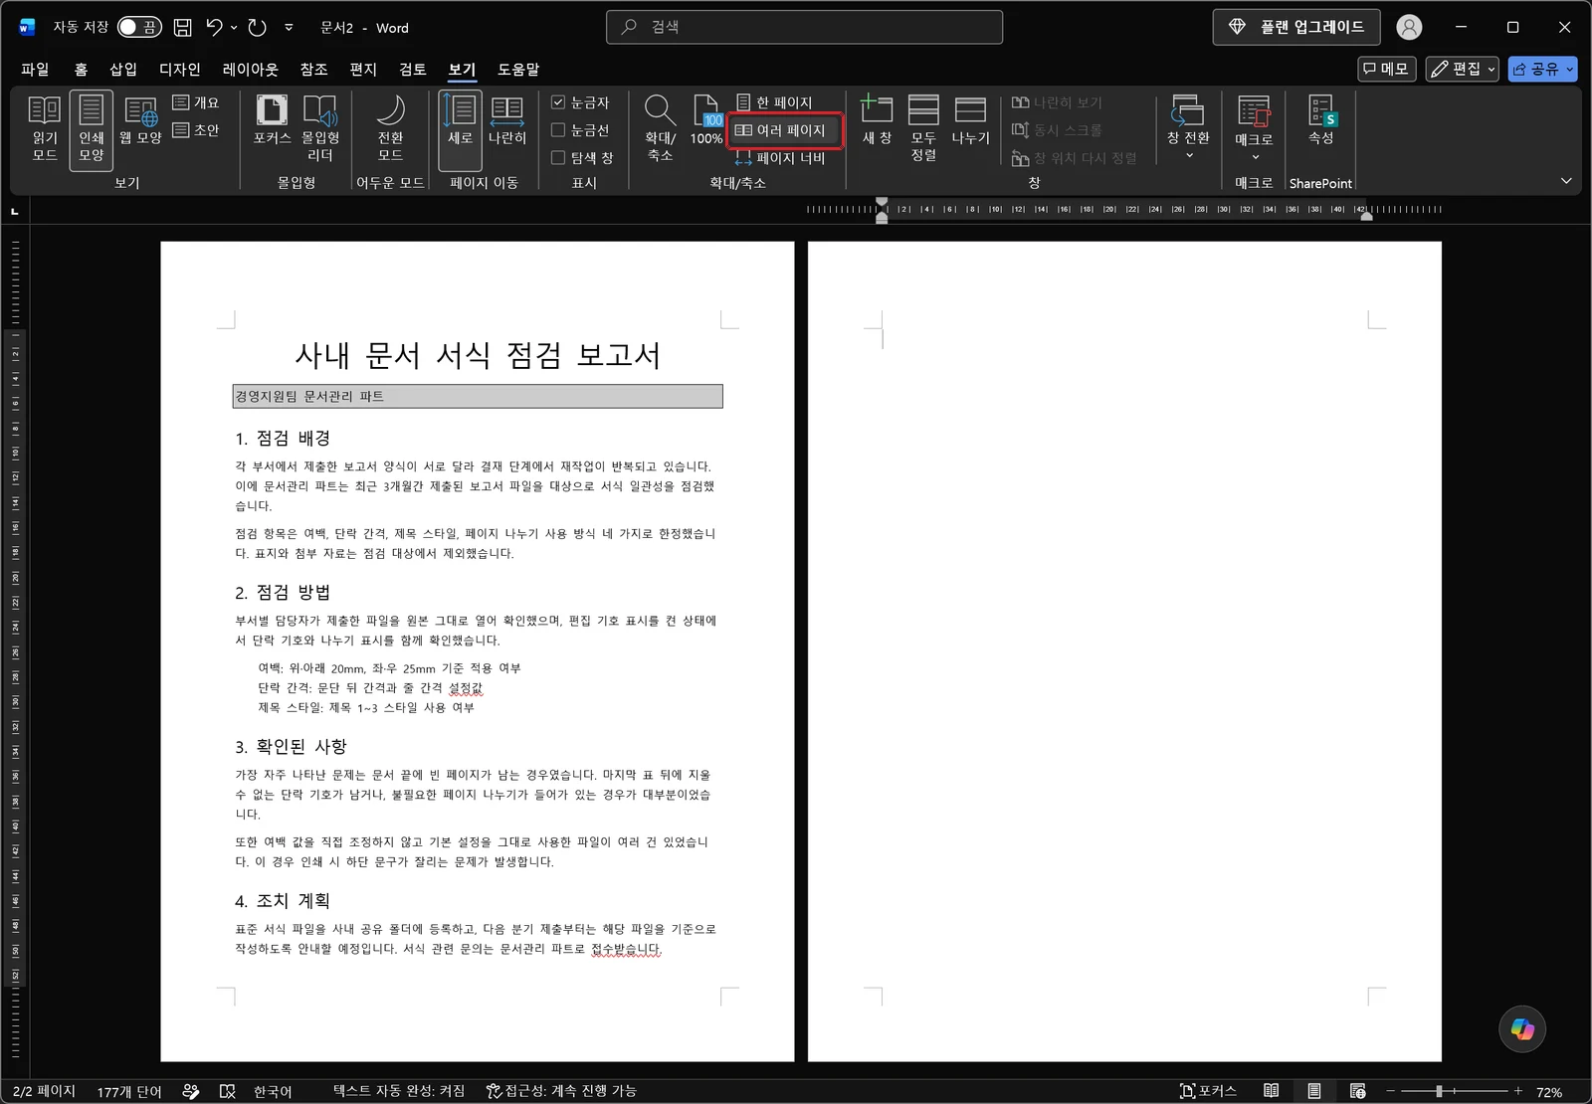Enter Focus mode from ribbon (포커스)
The width and height of the screenshot is (1592, 1104).
coord(272,121)
